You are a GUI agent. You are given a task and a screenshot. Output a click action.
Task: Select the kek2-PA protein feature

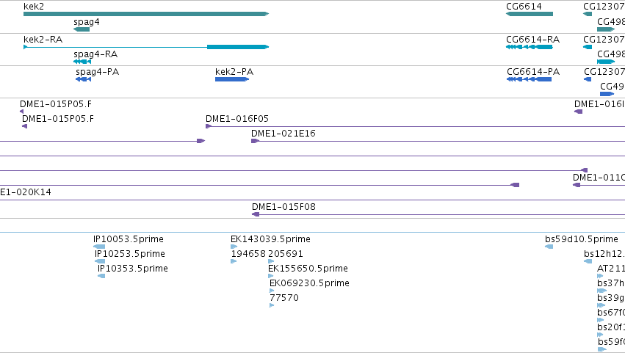232,79
